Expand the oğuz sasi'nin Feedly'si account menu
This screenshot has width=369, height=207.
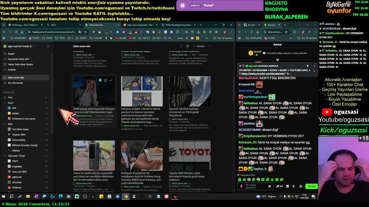[x=19, y=46]
